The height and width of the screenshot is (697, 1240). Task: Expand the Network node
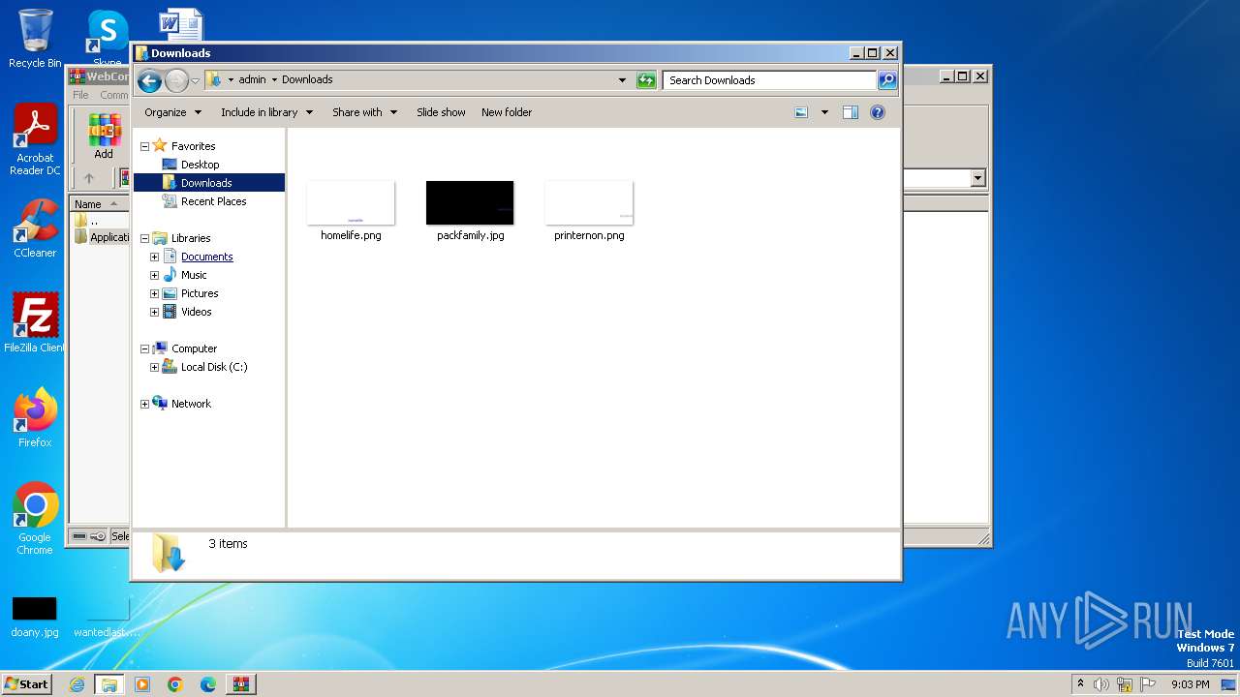tap(144, 404)
